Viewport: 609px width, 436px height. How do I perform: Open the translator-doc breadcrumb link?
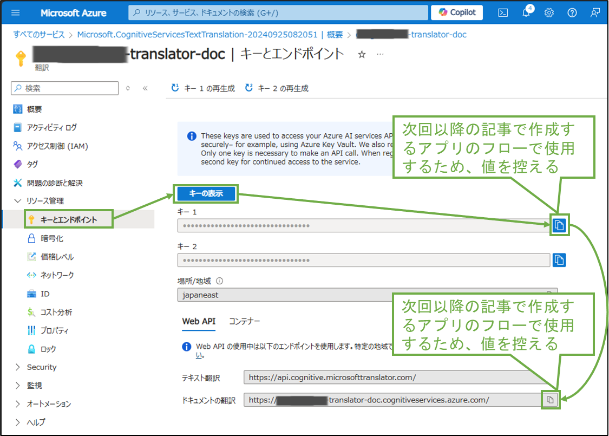tap(411, 35)
